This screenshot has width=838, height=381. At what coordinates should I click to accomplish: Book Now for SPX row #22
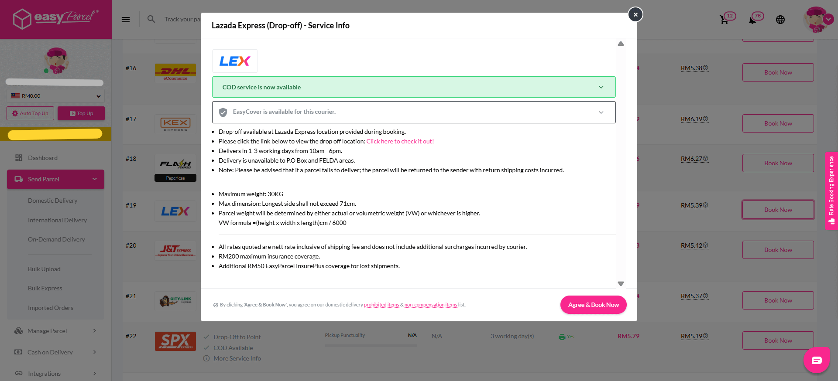(x=778, y=340)
